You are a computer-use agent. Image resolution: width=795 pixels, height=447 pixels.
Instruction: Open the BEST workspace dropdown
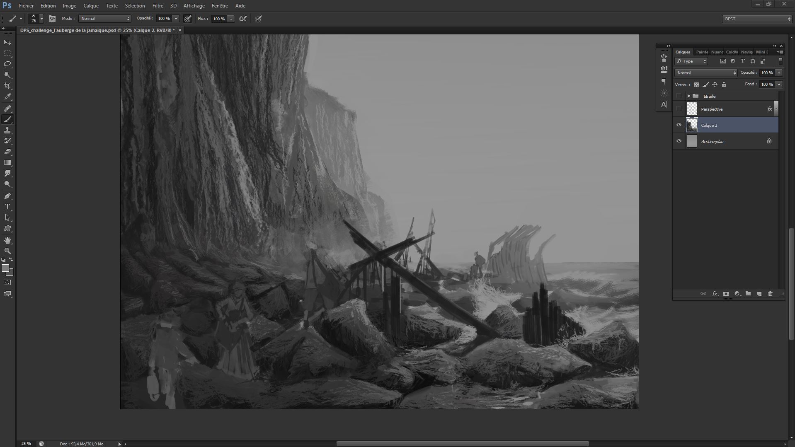(x=757, y=19)
